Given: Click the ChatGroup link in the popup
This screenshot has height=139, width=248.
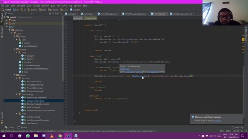Looking at the screenshot, I should pyautogui.click(x=124, y=69).
